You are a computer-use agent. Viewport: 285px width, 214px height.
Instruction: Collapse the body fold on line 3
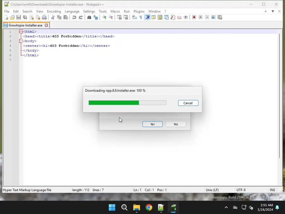(21, 41)
